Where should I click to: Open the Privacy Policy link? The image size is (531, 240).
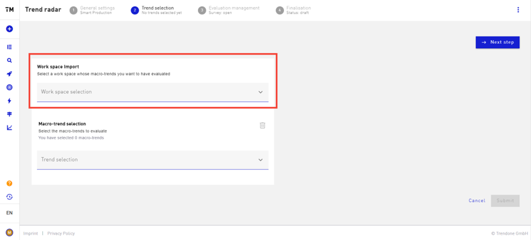[61, 233]
